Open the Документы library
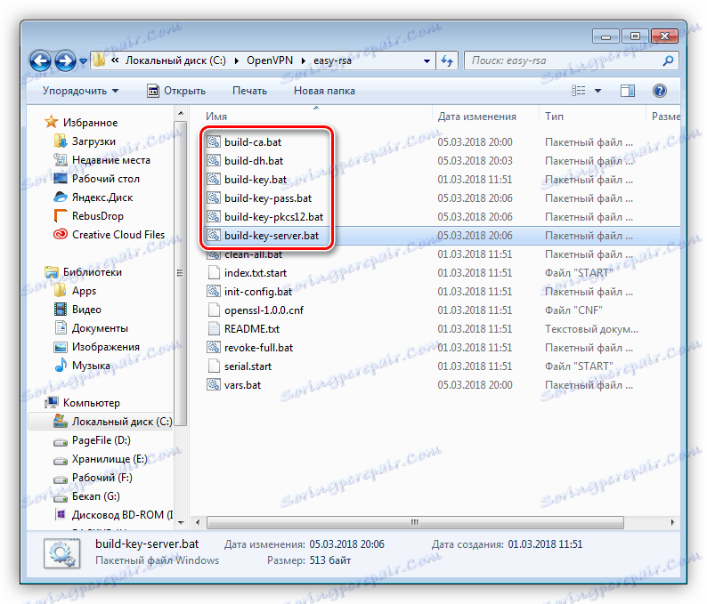 100,328
